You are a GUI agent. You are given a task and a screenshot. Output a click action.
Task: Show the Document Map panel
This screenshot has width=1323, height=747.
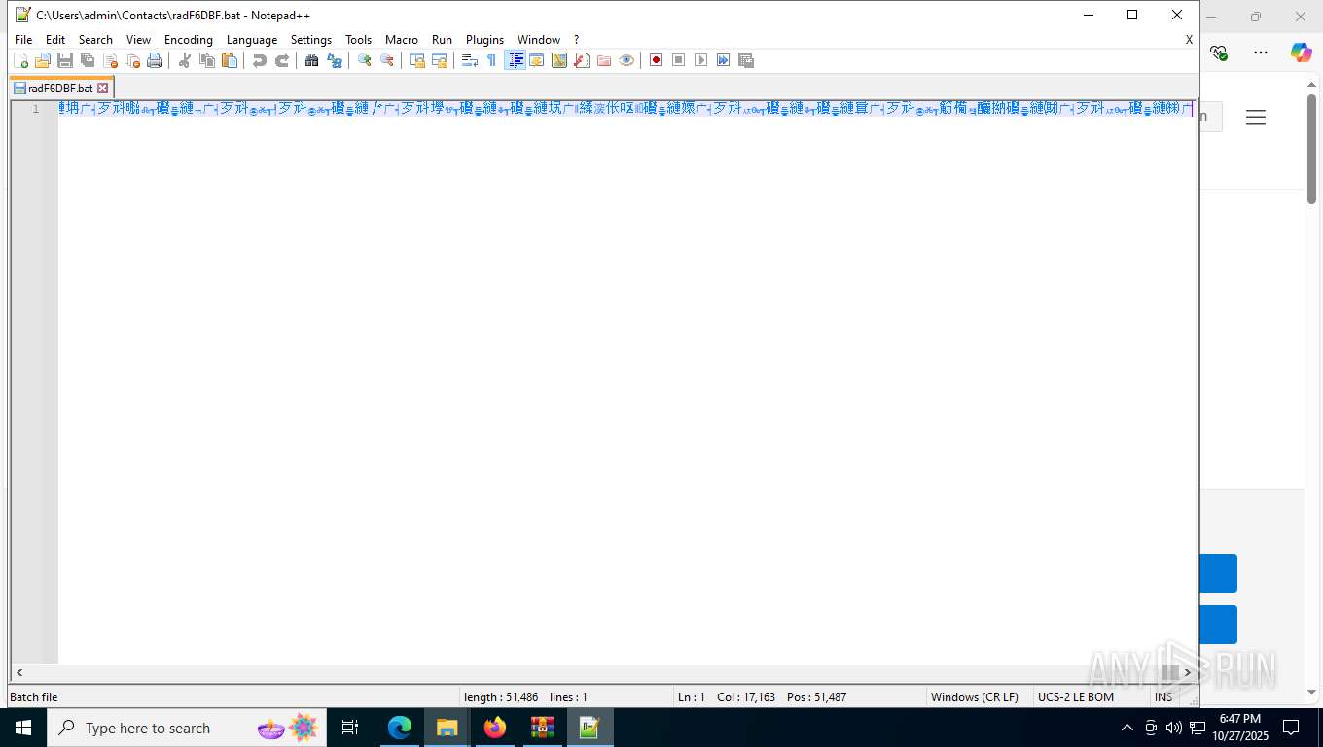coord(559,60)
